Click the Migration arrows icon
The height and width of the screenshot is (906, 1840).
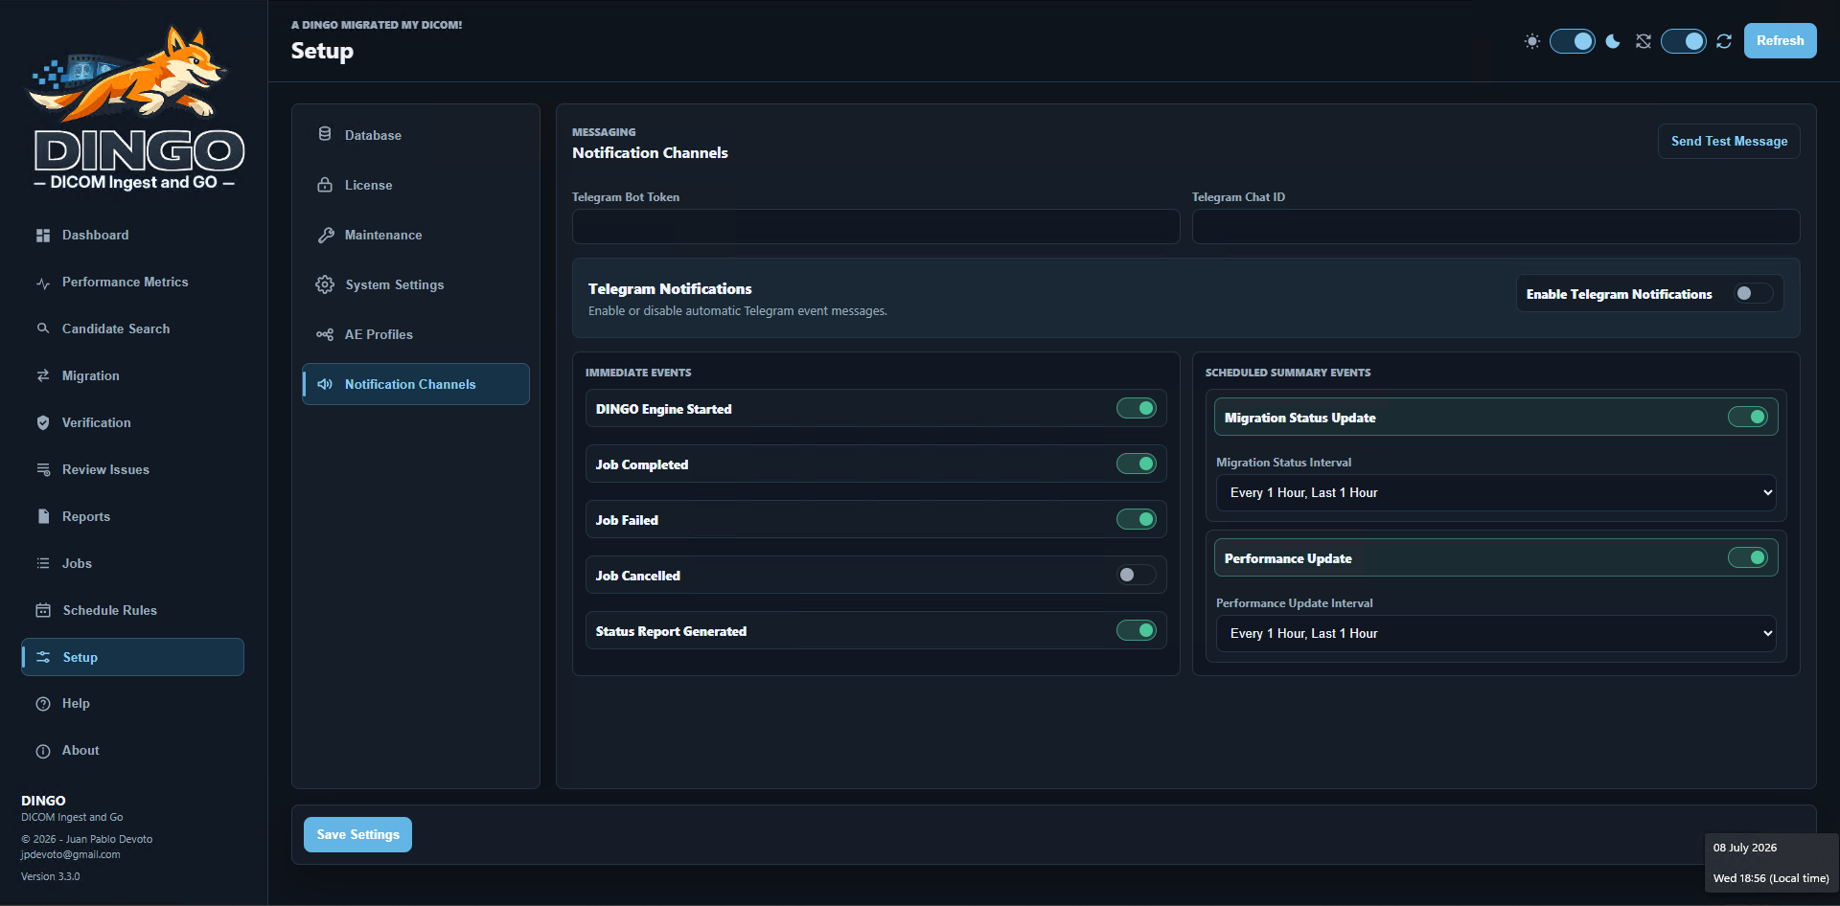(43, 375)
